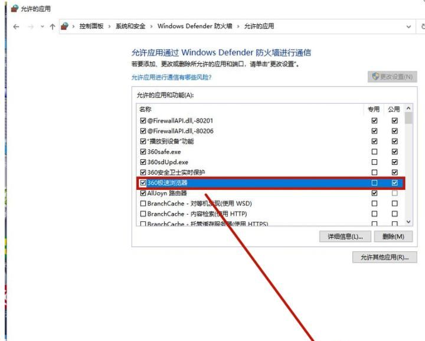Select 360安全卫士实时保护 row text
This screenshot has width=425, height=341.
coord(176,172)
